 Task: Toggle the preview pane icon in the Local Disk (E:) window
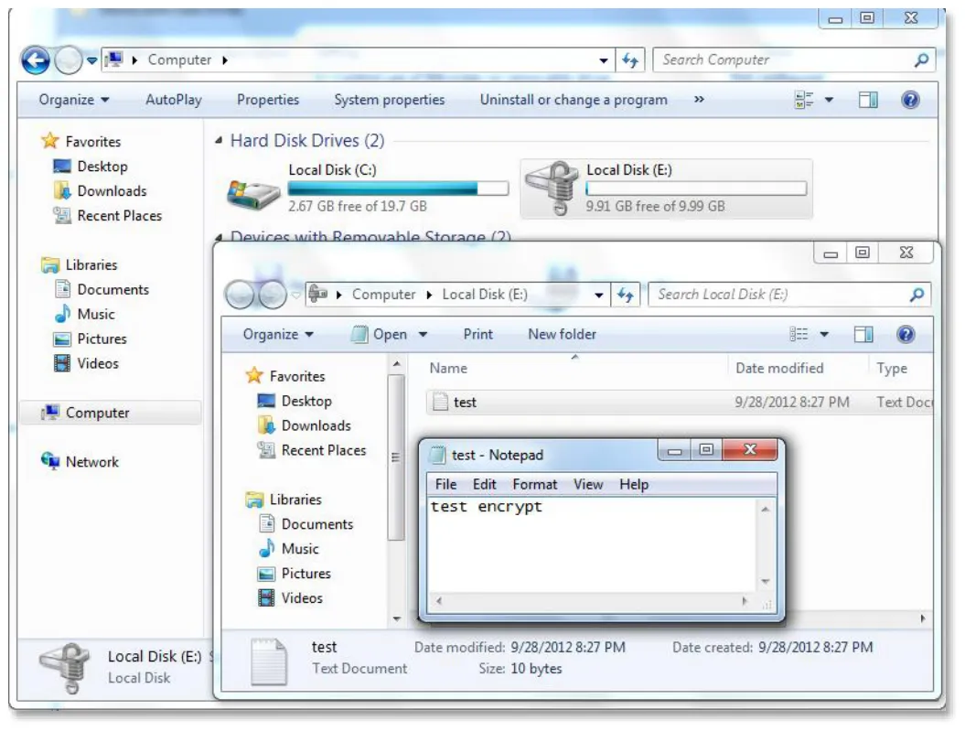coord(863,334)
